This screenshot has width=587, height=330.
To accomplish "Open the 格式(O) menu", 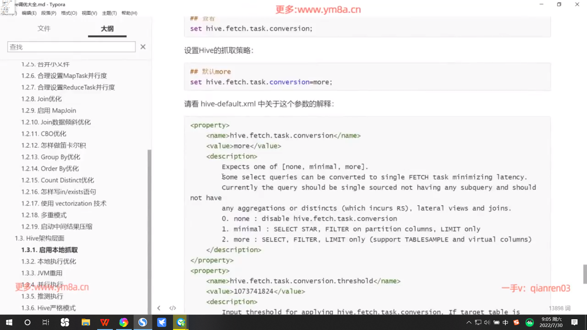I will 69,13.
